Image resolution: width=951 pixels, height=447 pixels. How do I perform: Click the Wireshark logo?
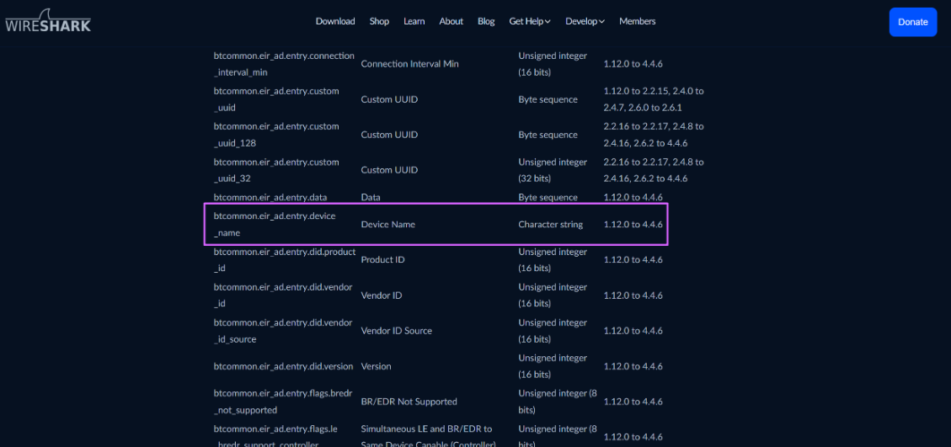point(48,22)
